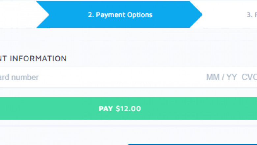Click the number "2." in the active step
257x145 pixels.
(x=91, y=15)
